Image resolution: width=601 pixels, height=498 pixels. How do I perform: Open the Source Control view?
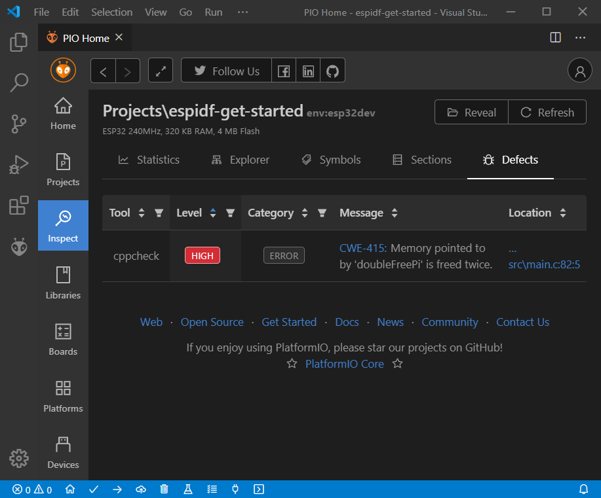18,124
